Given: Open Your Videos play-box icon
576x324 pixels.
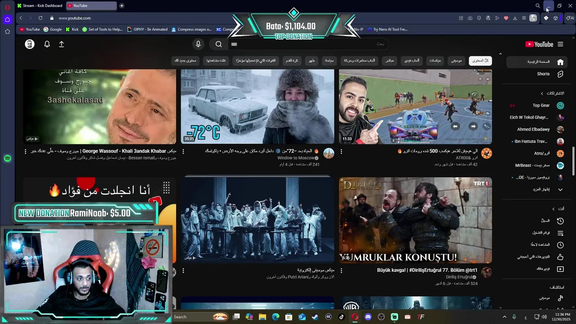Looking at the screenshot, I should tap(560, 269).
